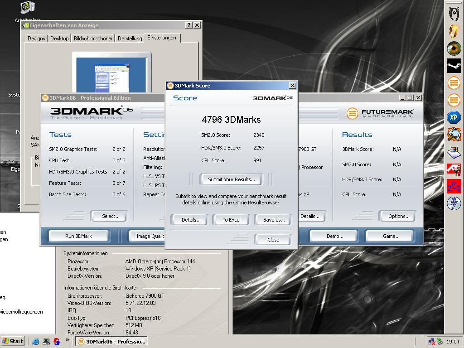464x348 pixels.
Task: Click the AMD Opteron Processor 144 text
Action: tap(160, 261)
